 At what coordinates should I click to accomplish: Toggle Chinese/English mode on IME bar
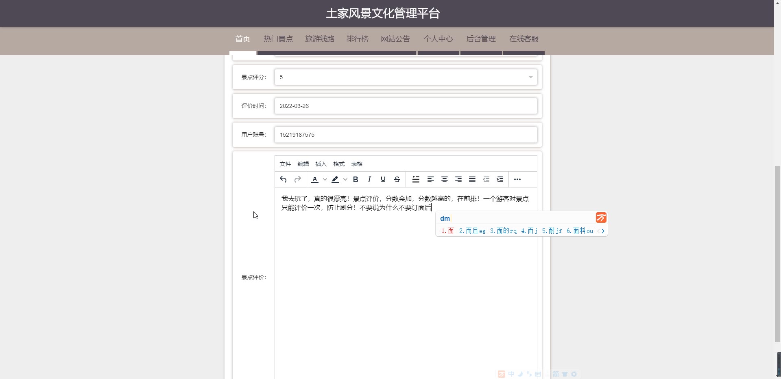click(511, 374)
